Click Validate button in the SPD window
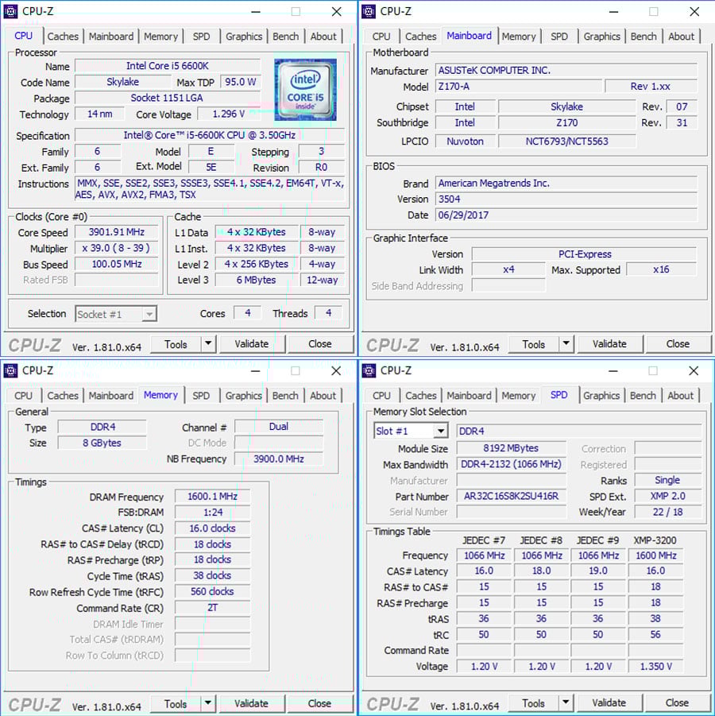The image size is (715, 716). pos(609,702)
